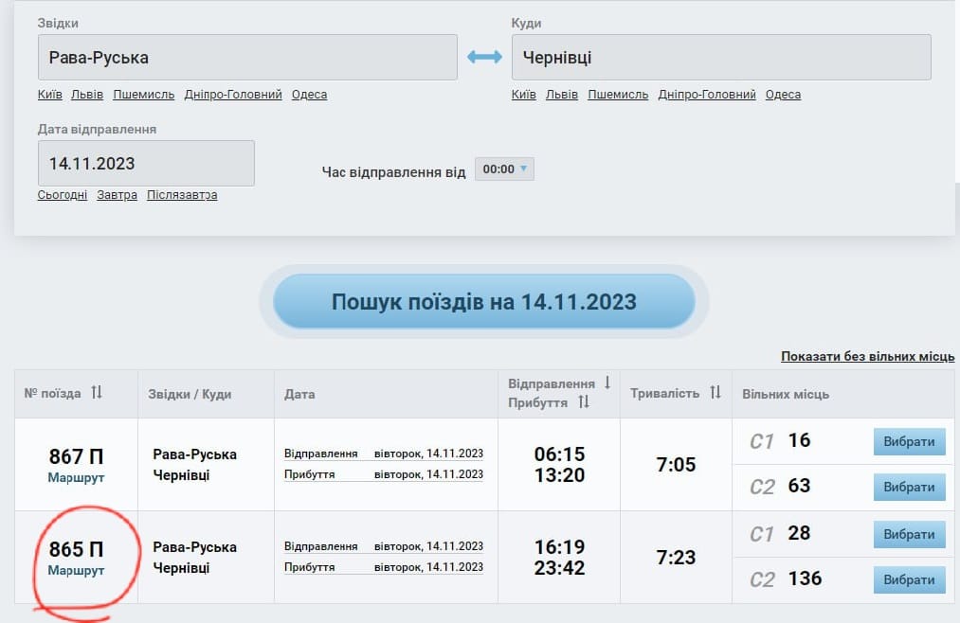Swap departure and destination stations arrow
Screen dimensions: 960x623
[x=484, y=57]
